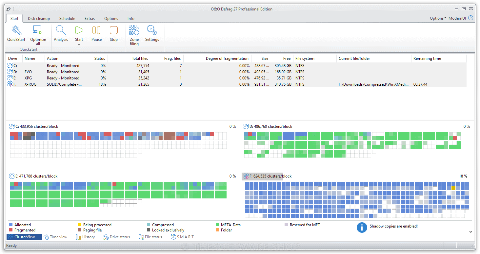Open the File status tab
This screenshot has height=254, width=480.
[x=150, y=237]
